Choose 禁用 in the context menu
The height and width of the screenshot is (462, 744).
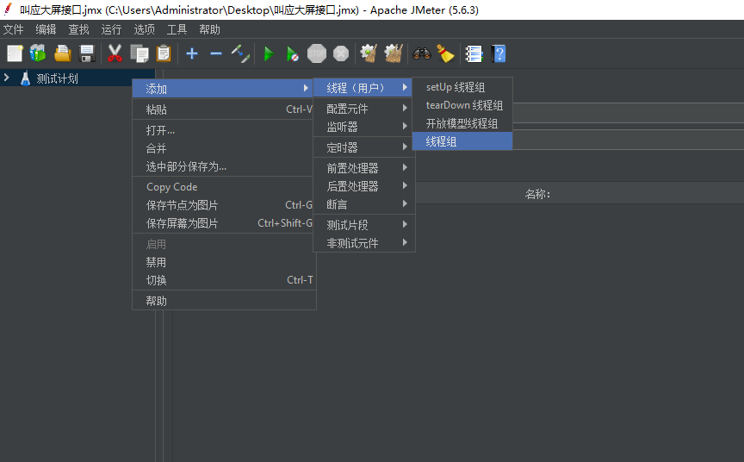pyautogui.click(x=223, y=263)
